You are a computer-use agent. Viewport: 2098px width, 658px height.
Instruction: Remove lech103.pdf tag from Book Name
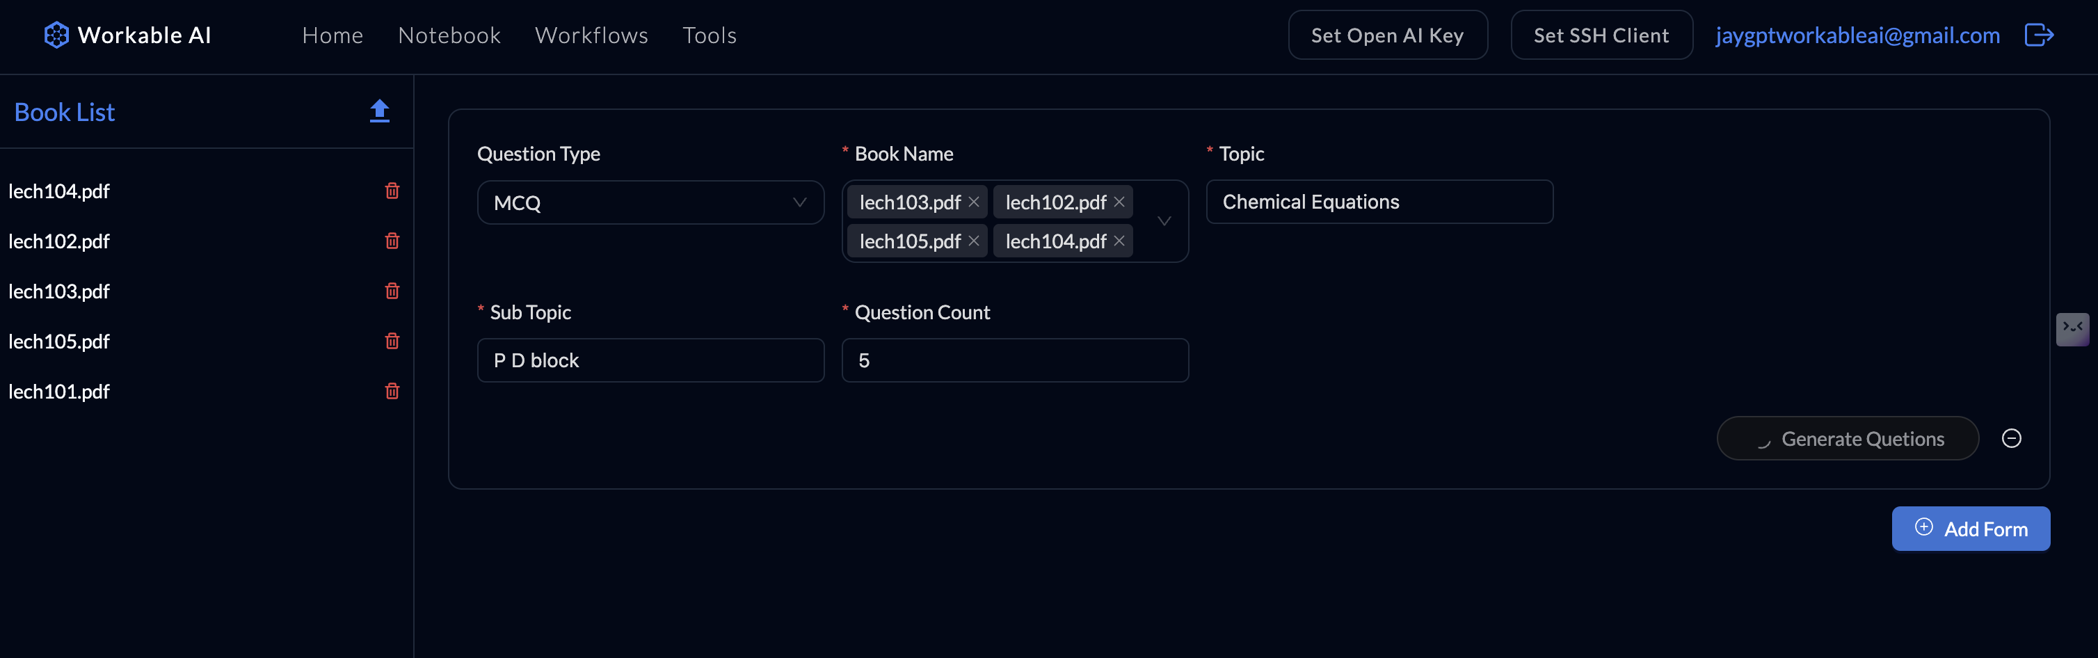(x=974, y=202)
